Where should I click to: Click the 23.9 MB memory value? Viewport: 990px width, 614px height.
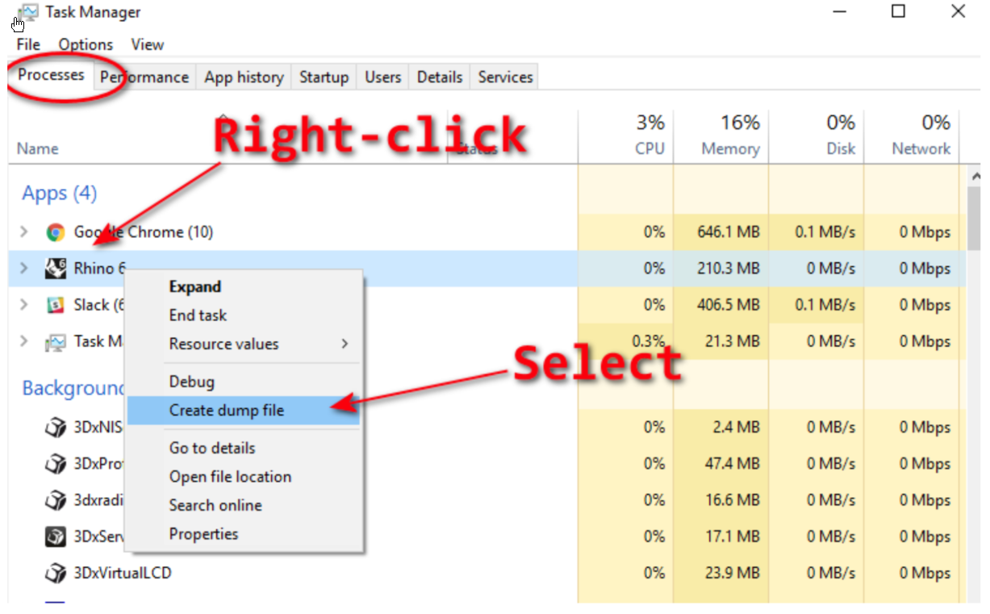(x=734, y=574)
